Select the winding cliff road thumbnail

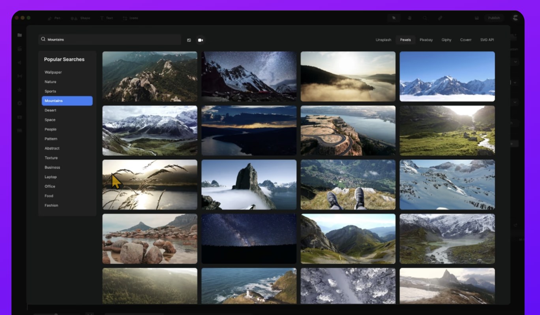[348, 130]
